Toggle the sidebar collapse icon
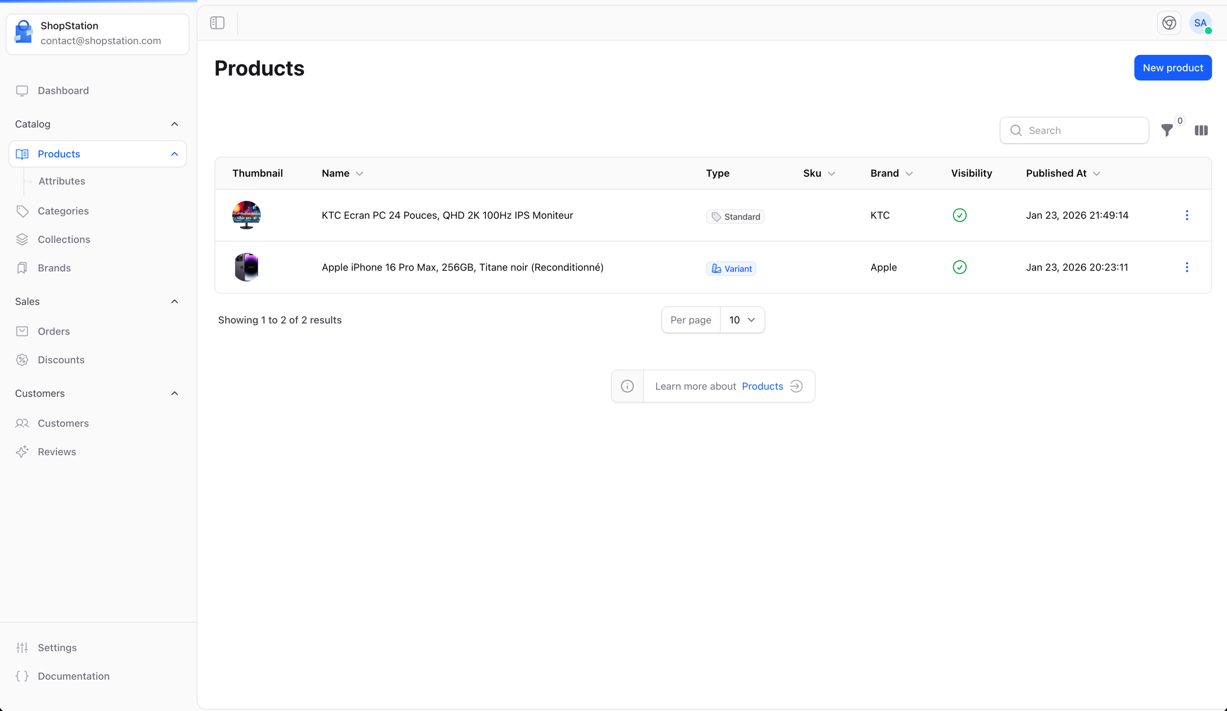 pyautogui.click(x=217, y=23)
